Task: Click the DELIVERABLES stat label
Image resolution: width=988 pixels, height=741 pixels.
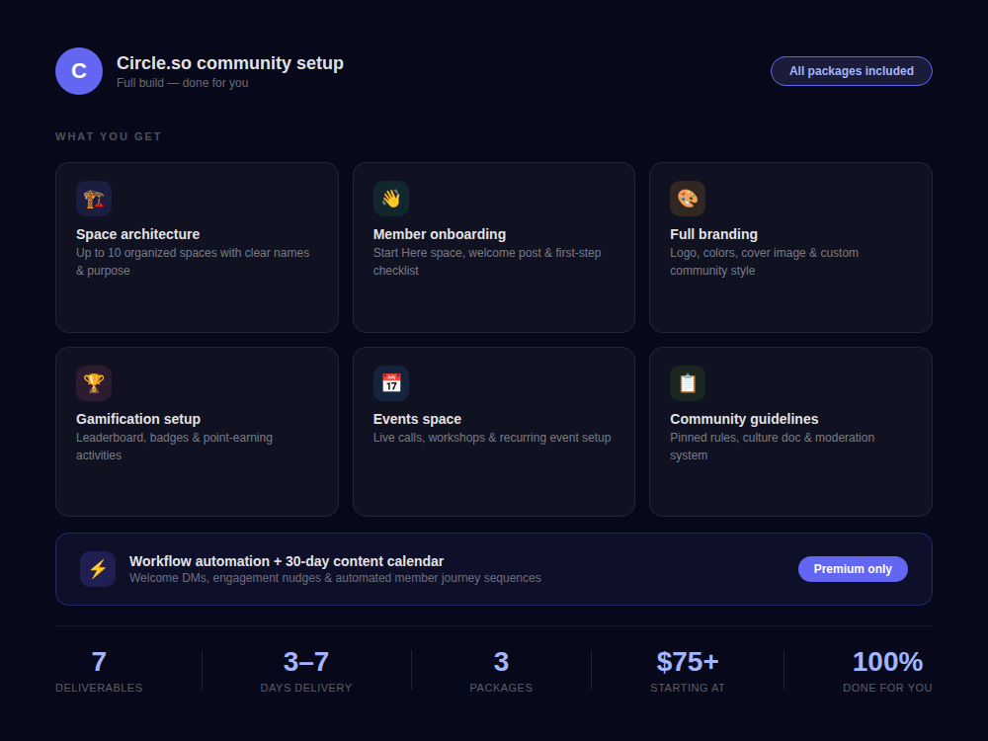Action: [x=99, y=688]
